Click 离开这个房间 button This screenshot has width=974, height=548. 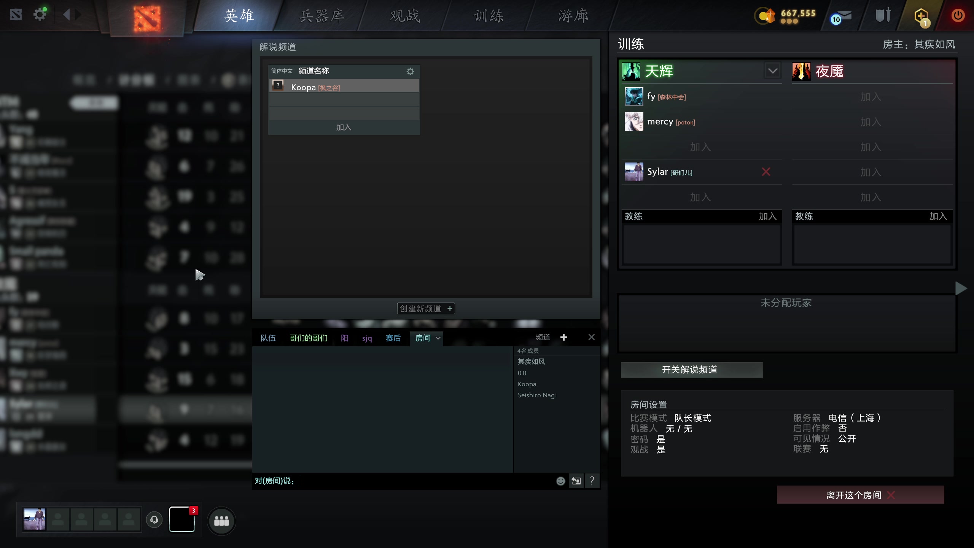pos(860,495)
